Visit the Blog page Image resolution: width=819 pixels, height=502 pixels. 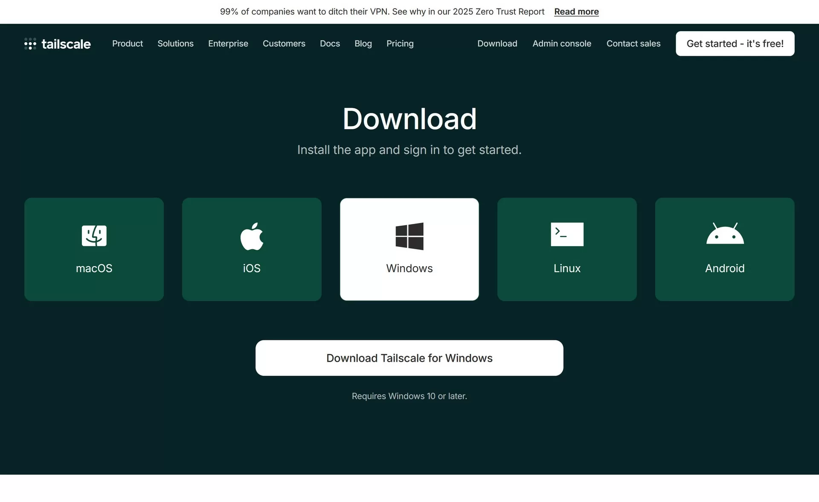click(x=363, y=44)
